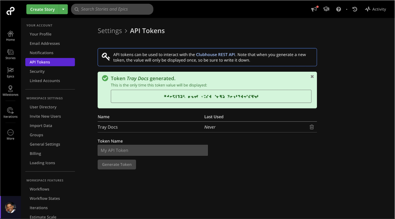Expand the Create Story dropdown arrow
Screen dimensions: 395x219
pos(63,9)
